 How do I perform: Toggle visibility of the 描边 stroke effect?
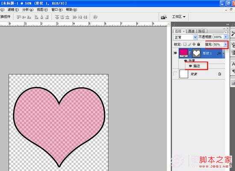(x=190, y=66)
